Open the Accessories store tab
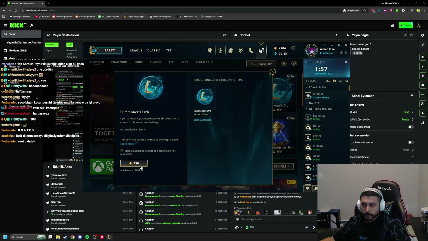The width and height of the screenshot is (428, 241). 204,62
